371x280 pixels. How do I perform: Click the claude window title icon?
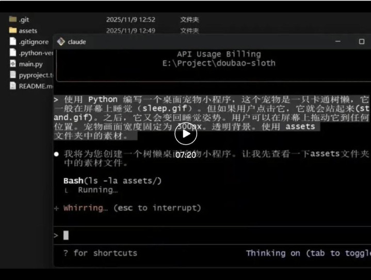pos(61,42)
